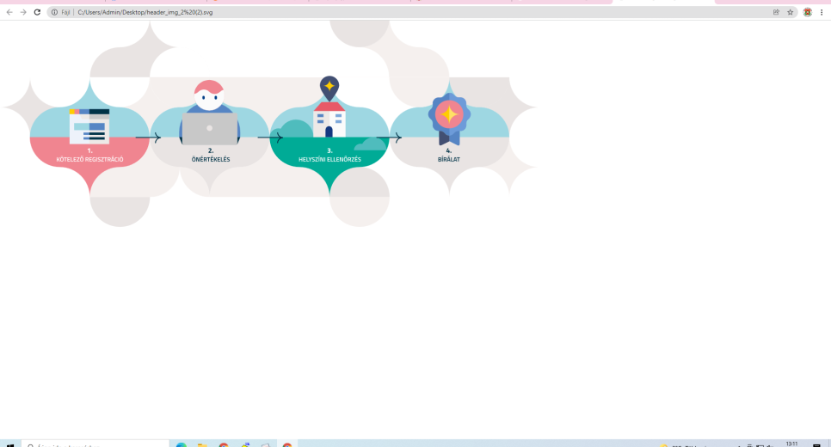831x447 pixels.
Task: Click the registration form window illustration
Action: point(89,125)
